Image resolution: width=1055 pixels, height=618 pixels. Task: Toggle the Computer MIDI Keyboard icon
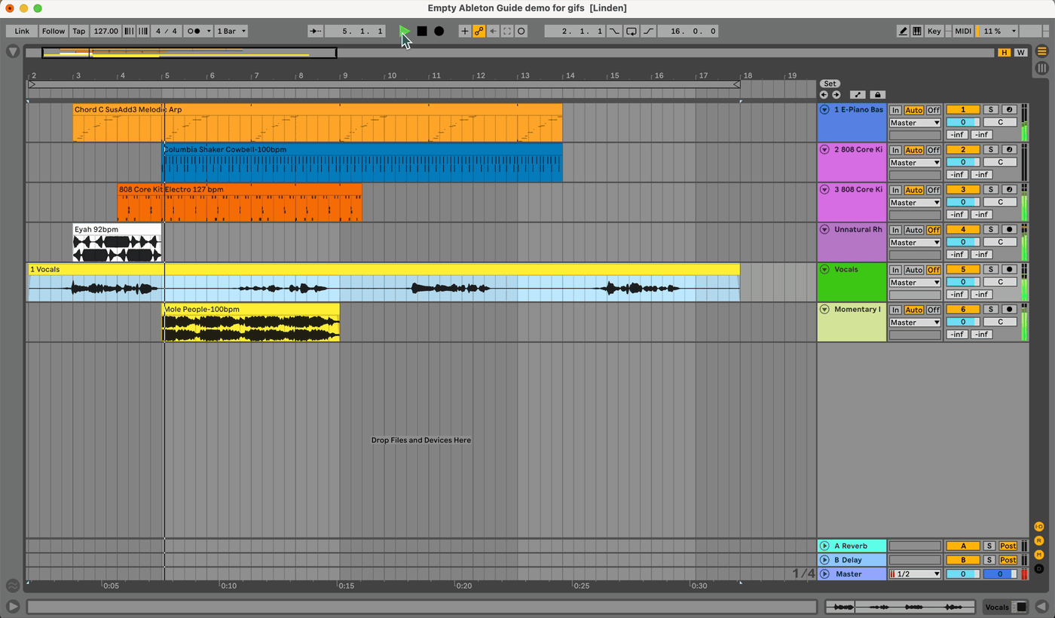(x=917, y=31)
